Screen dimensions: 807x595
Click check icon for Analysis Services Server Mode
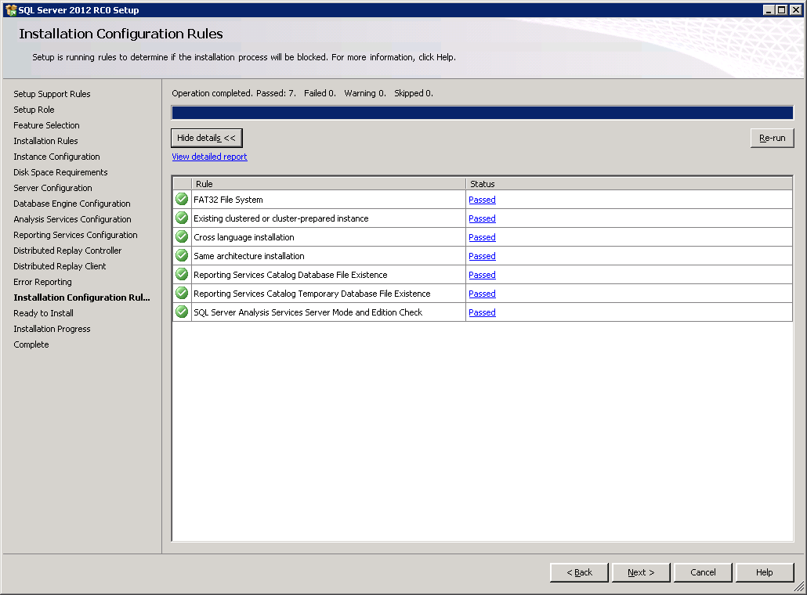click(182, 312)
